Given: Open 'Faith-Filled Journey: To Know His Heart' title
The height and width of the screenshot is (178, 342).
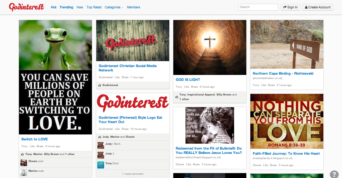Looking at the screenshot, I should (x=286, y=153).
